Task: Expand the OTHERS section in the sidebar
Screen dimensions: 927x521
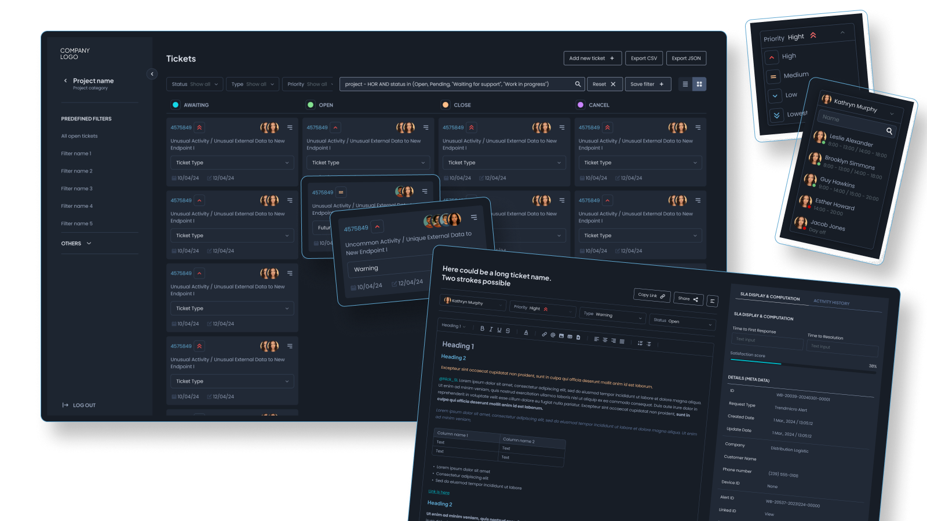Action: [x=75, y=243]
